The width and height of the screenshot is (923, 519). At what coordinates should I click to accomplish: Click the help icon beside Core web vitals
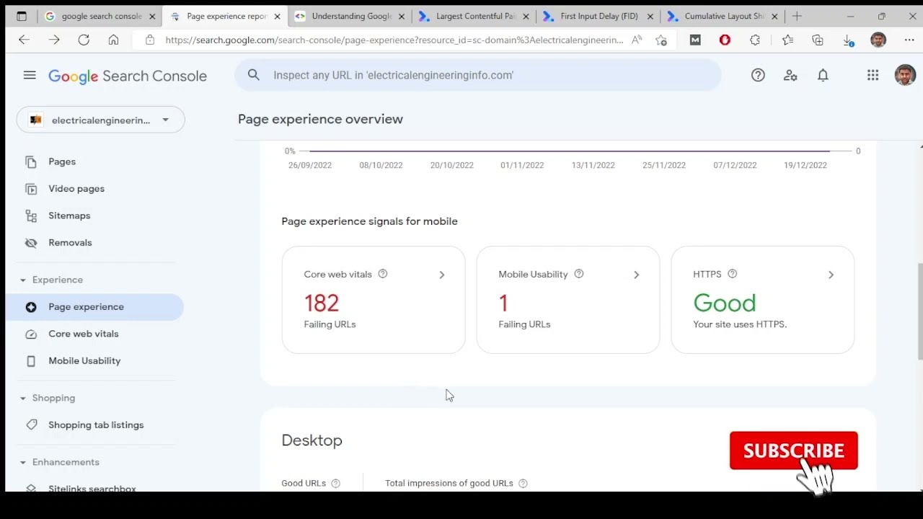click(x=383, y=274)
